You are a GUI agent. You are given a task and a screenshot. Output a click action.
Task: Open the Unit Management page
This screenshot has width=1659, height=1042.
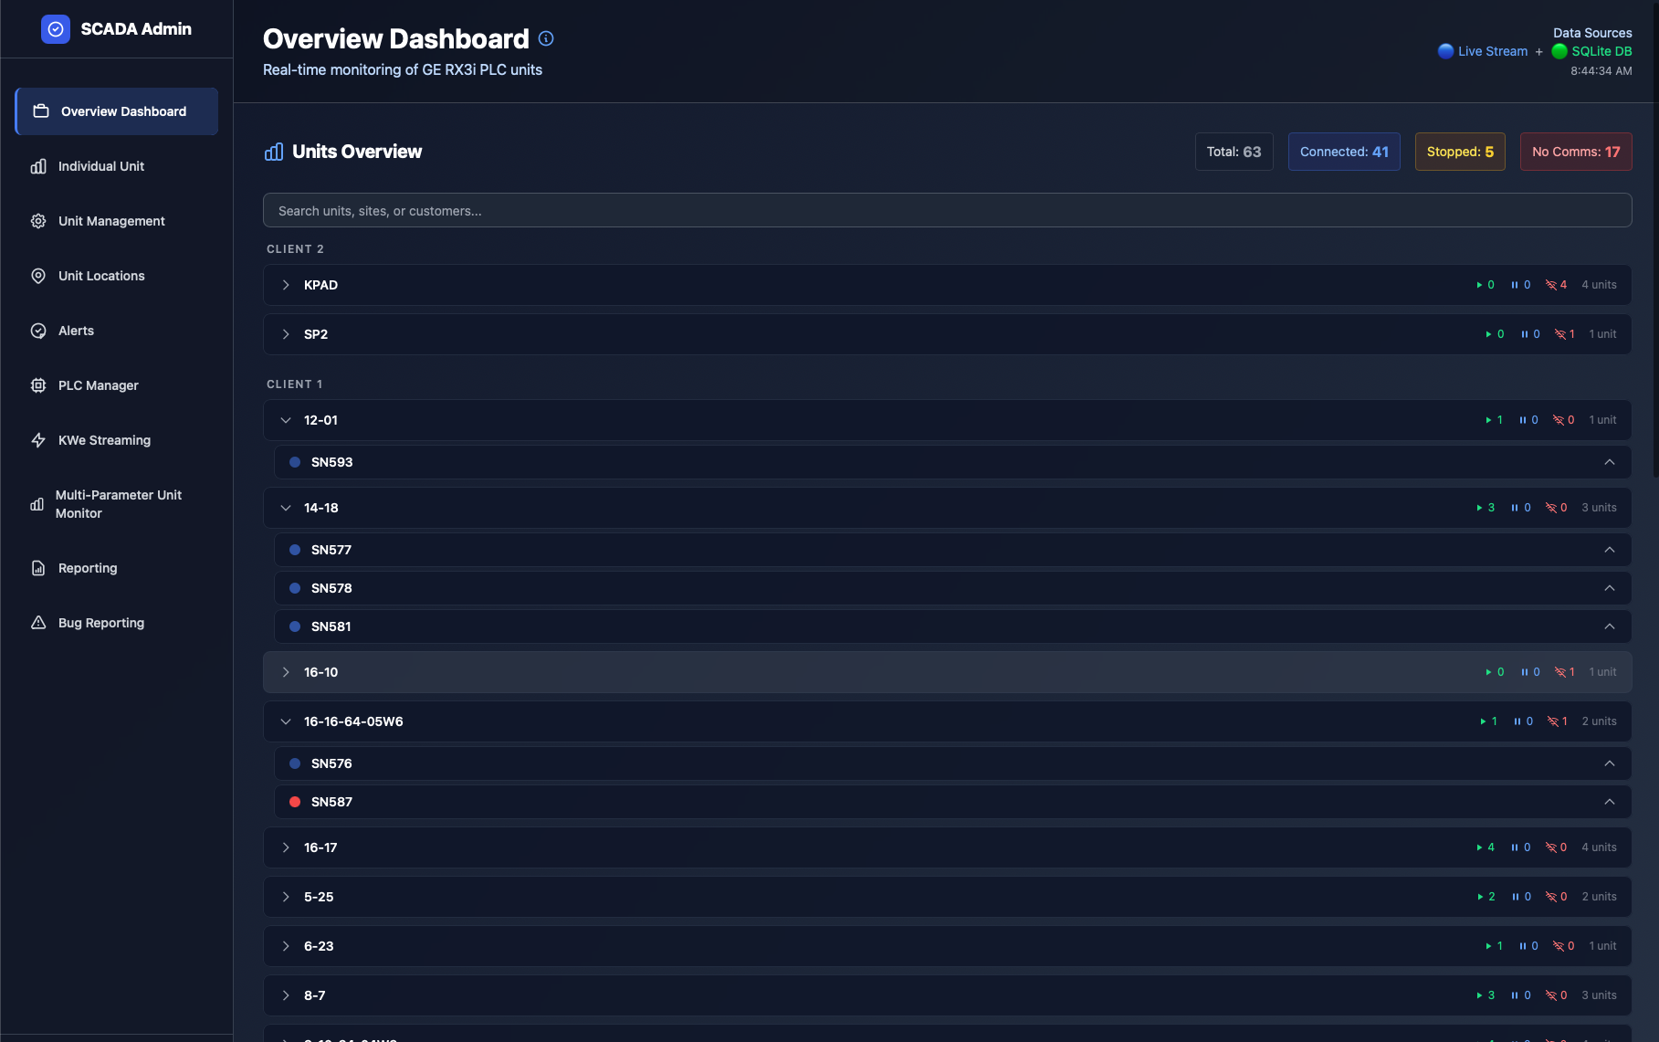[117, 221]
